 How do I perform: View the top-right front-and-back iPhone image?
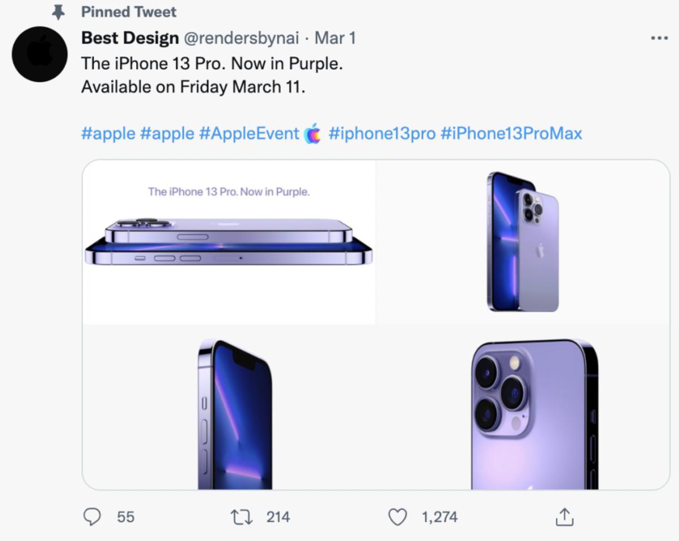click(x=523, y=242)
